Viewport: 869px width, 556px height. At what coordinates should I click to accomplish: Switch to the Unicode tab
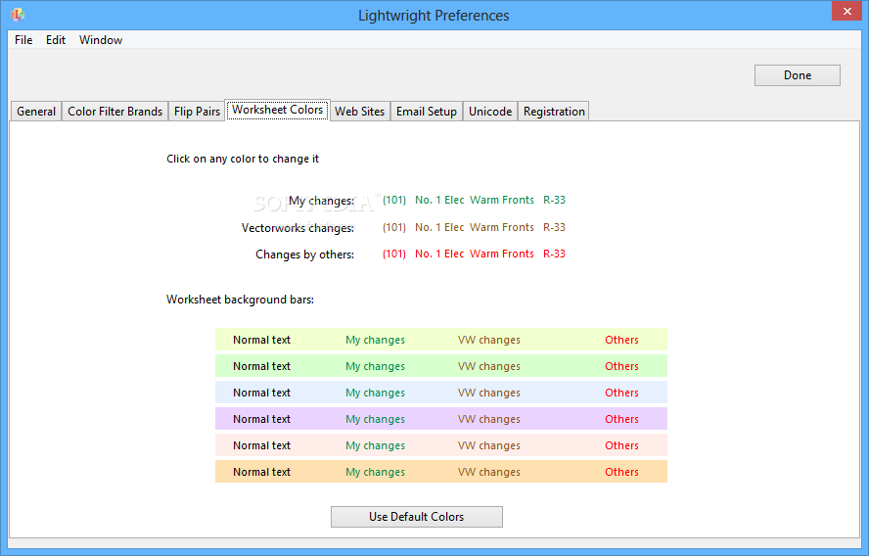tap(490, 112)
